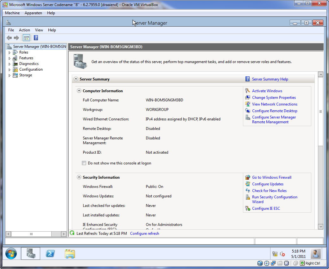329x269 pixels.
Task: Click the Forward arrow toolbar icon
Action: [16, 38]
